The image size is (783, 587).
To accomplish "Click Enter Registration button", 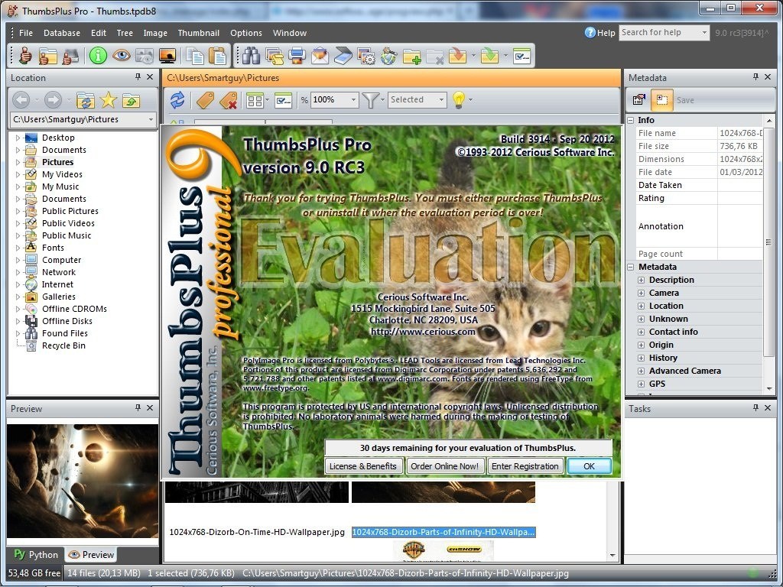I will tap(525, 466).
